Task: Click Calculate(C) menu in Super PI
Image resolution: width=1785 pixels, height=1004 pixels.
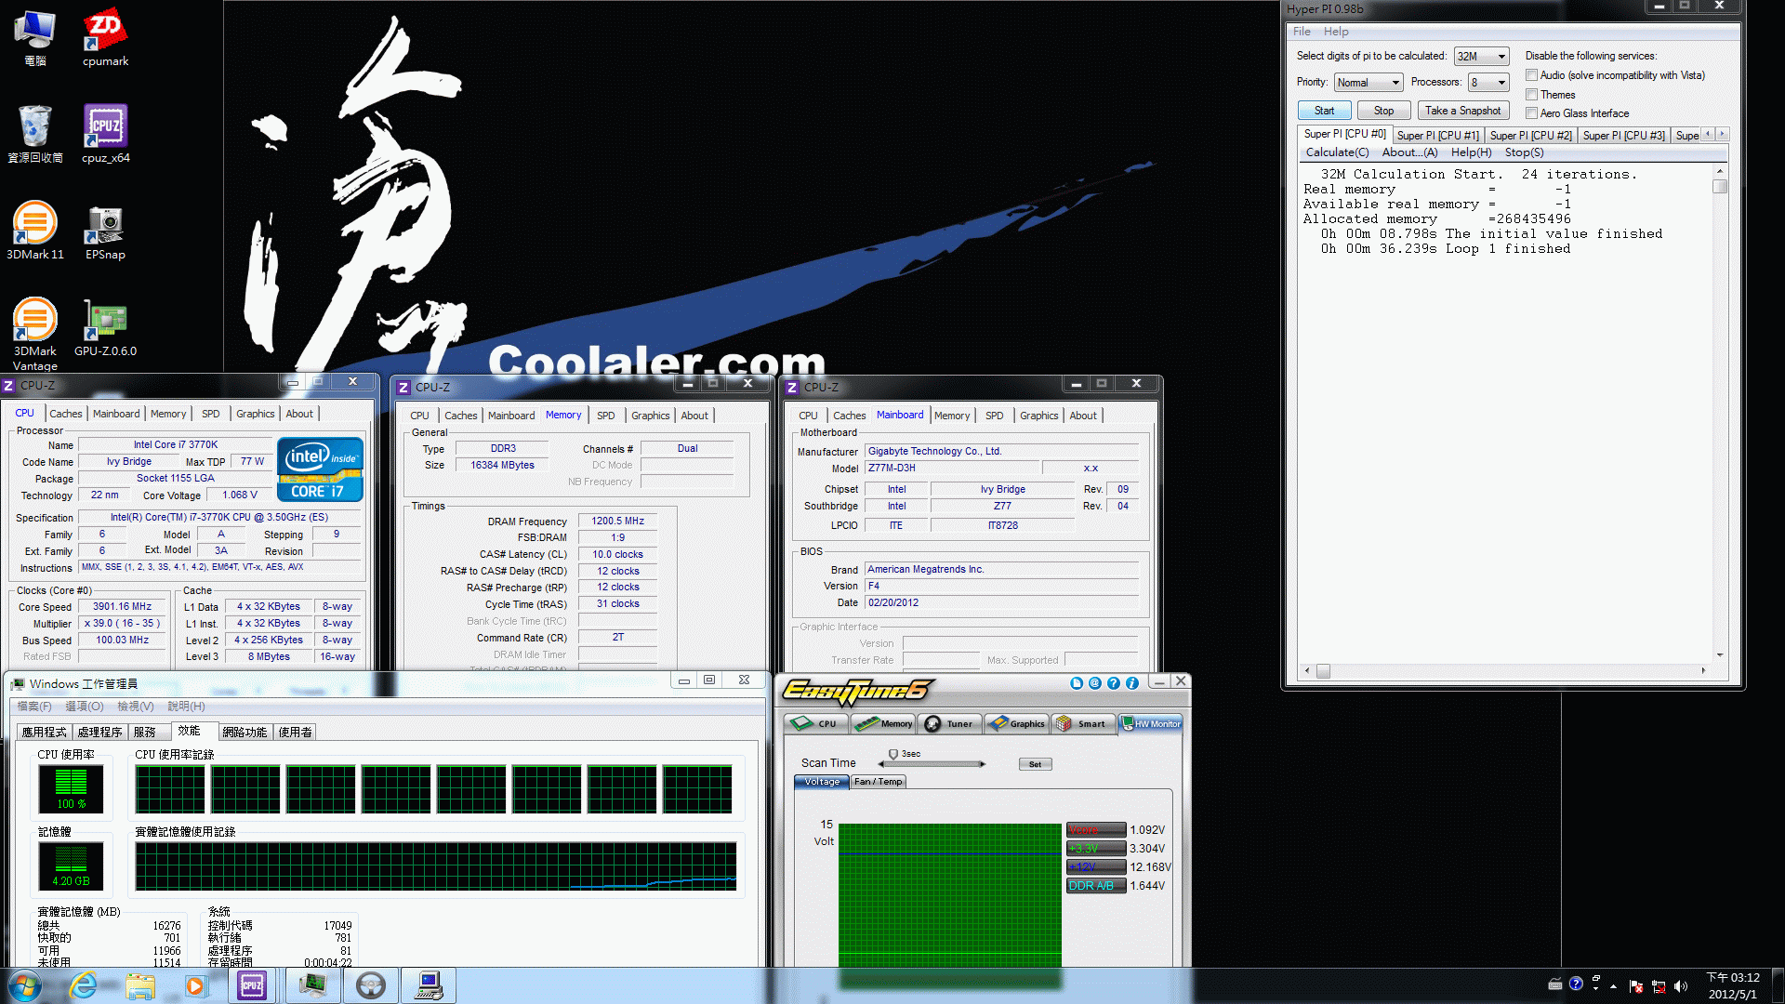Action: (1337, 152)
